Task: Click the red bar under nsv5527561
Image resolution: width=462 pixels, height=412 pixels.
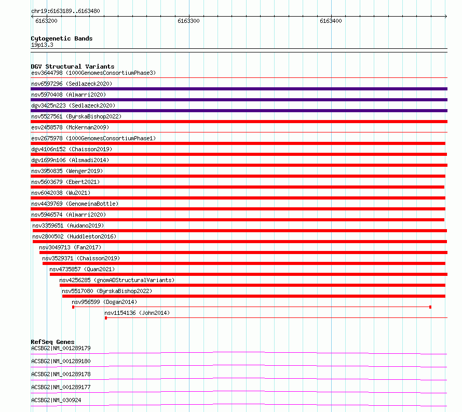Action: tap(239, 122)
